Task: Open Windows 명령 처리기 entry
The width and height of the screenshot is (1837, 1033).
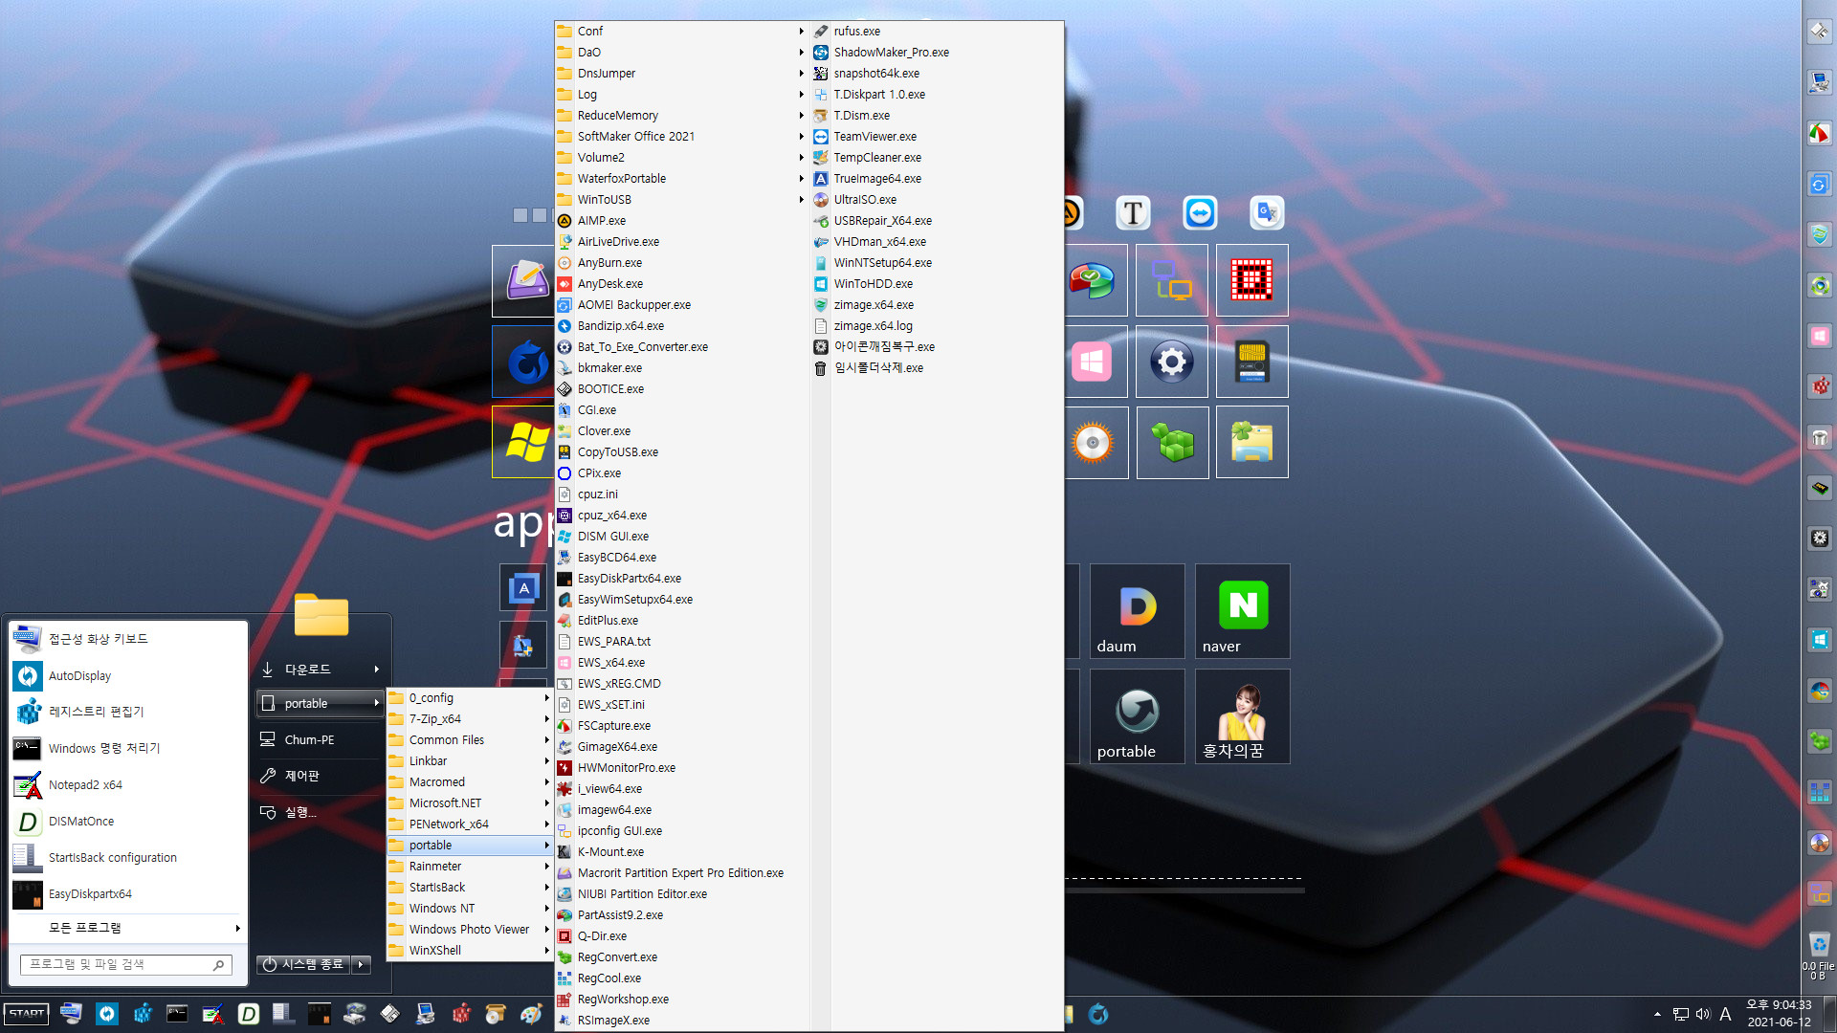Action: click(x=128, y=748)
